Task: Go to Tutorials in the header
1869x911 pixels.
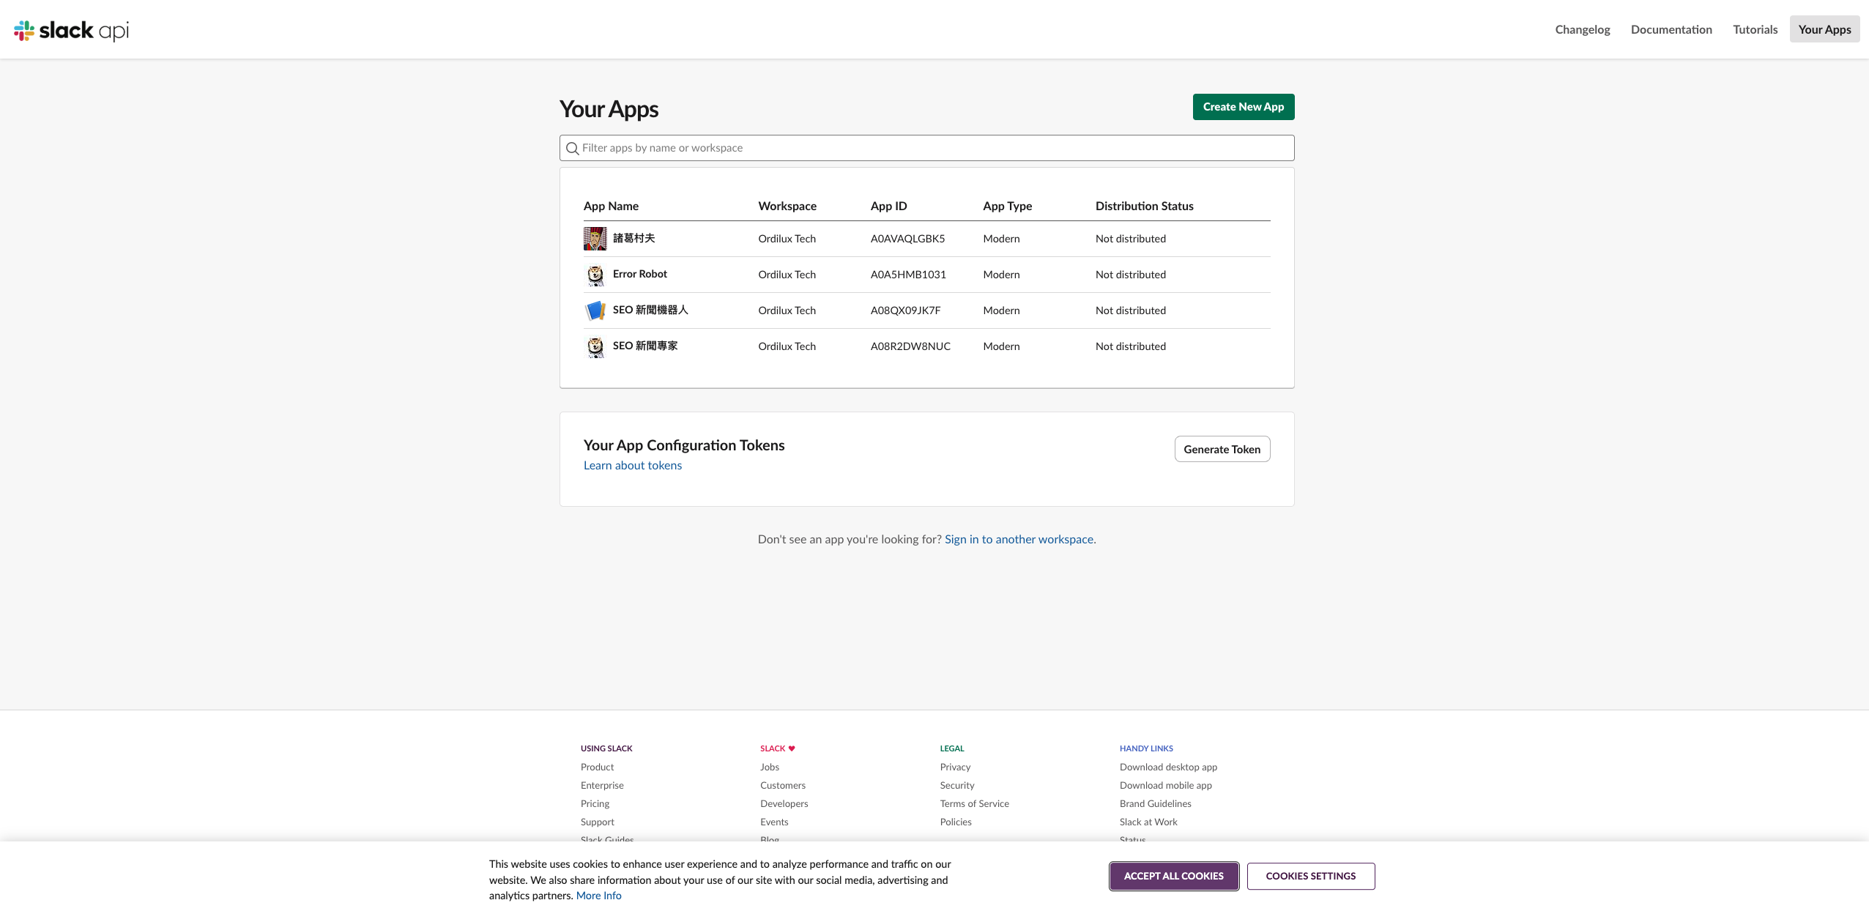Action: point(1755,29)
